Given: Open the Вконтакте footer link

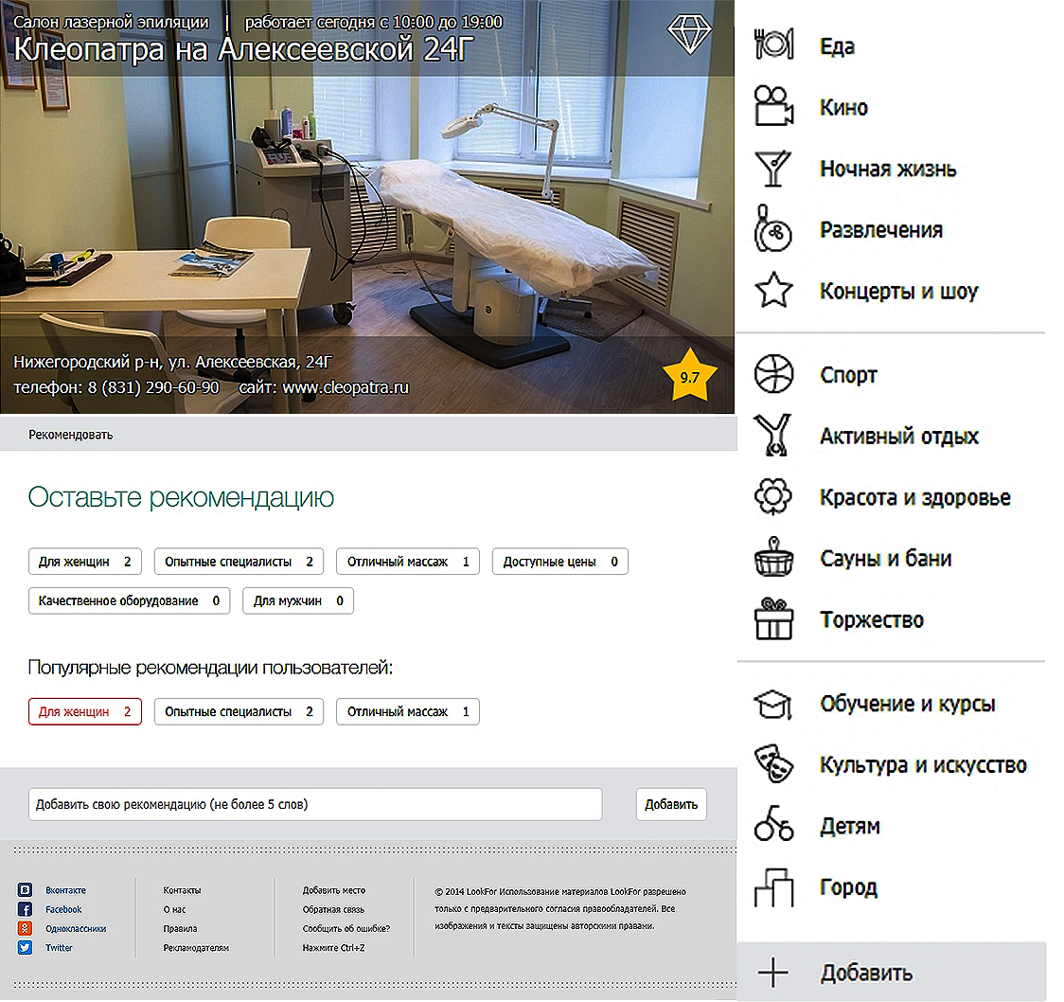Looking at the screenshot, I should point(66,890).
